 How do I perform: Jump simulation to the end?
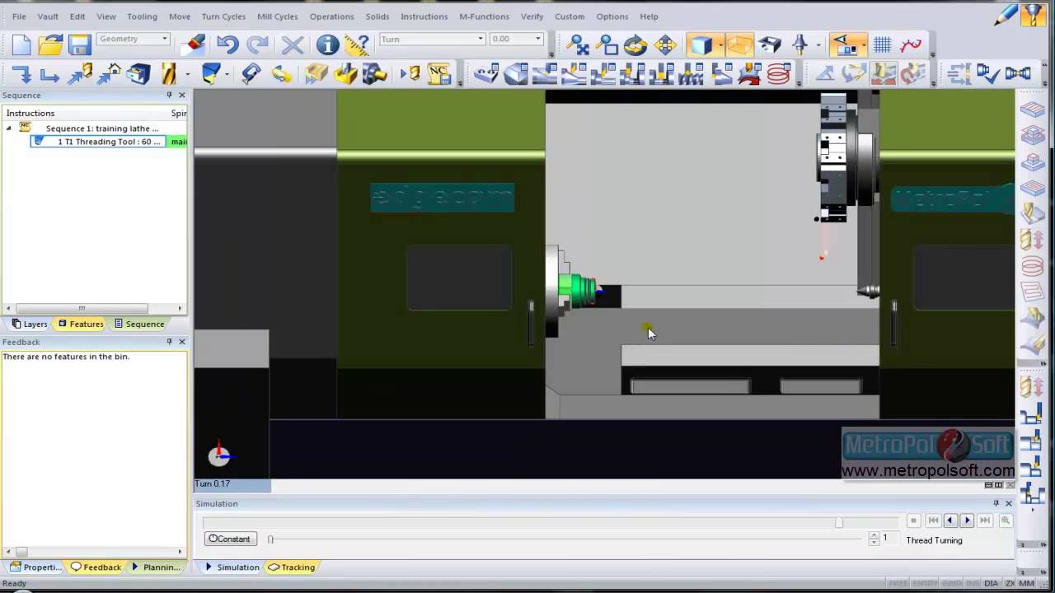pyautogui.click(x=985, y=521)
